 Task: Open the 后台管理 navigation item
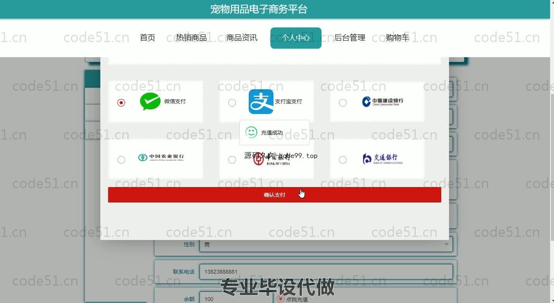(350, 37)
